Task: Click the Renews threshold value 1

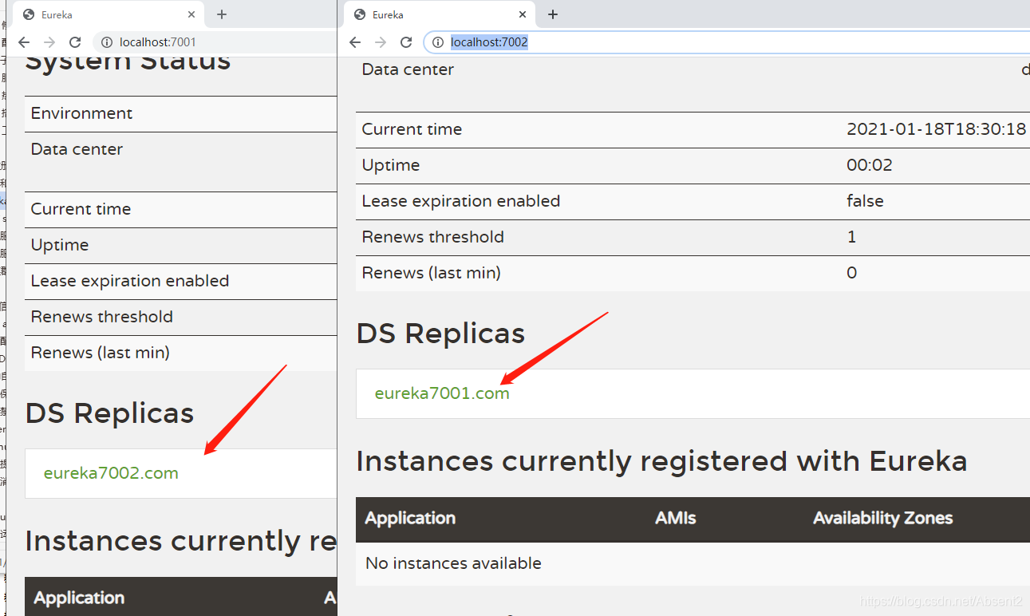Action: [x=851, y=237]
